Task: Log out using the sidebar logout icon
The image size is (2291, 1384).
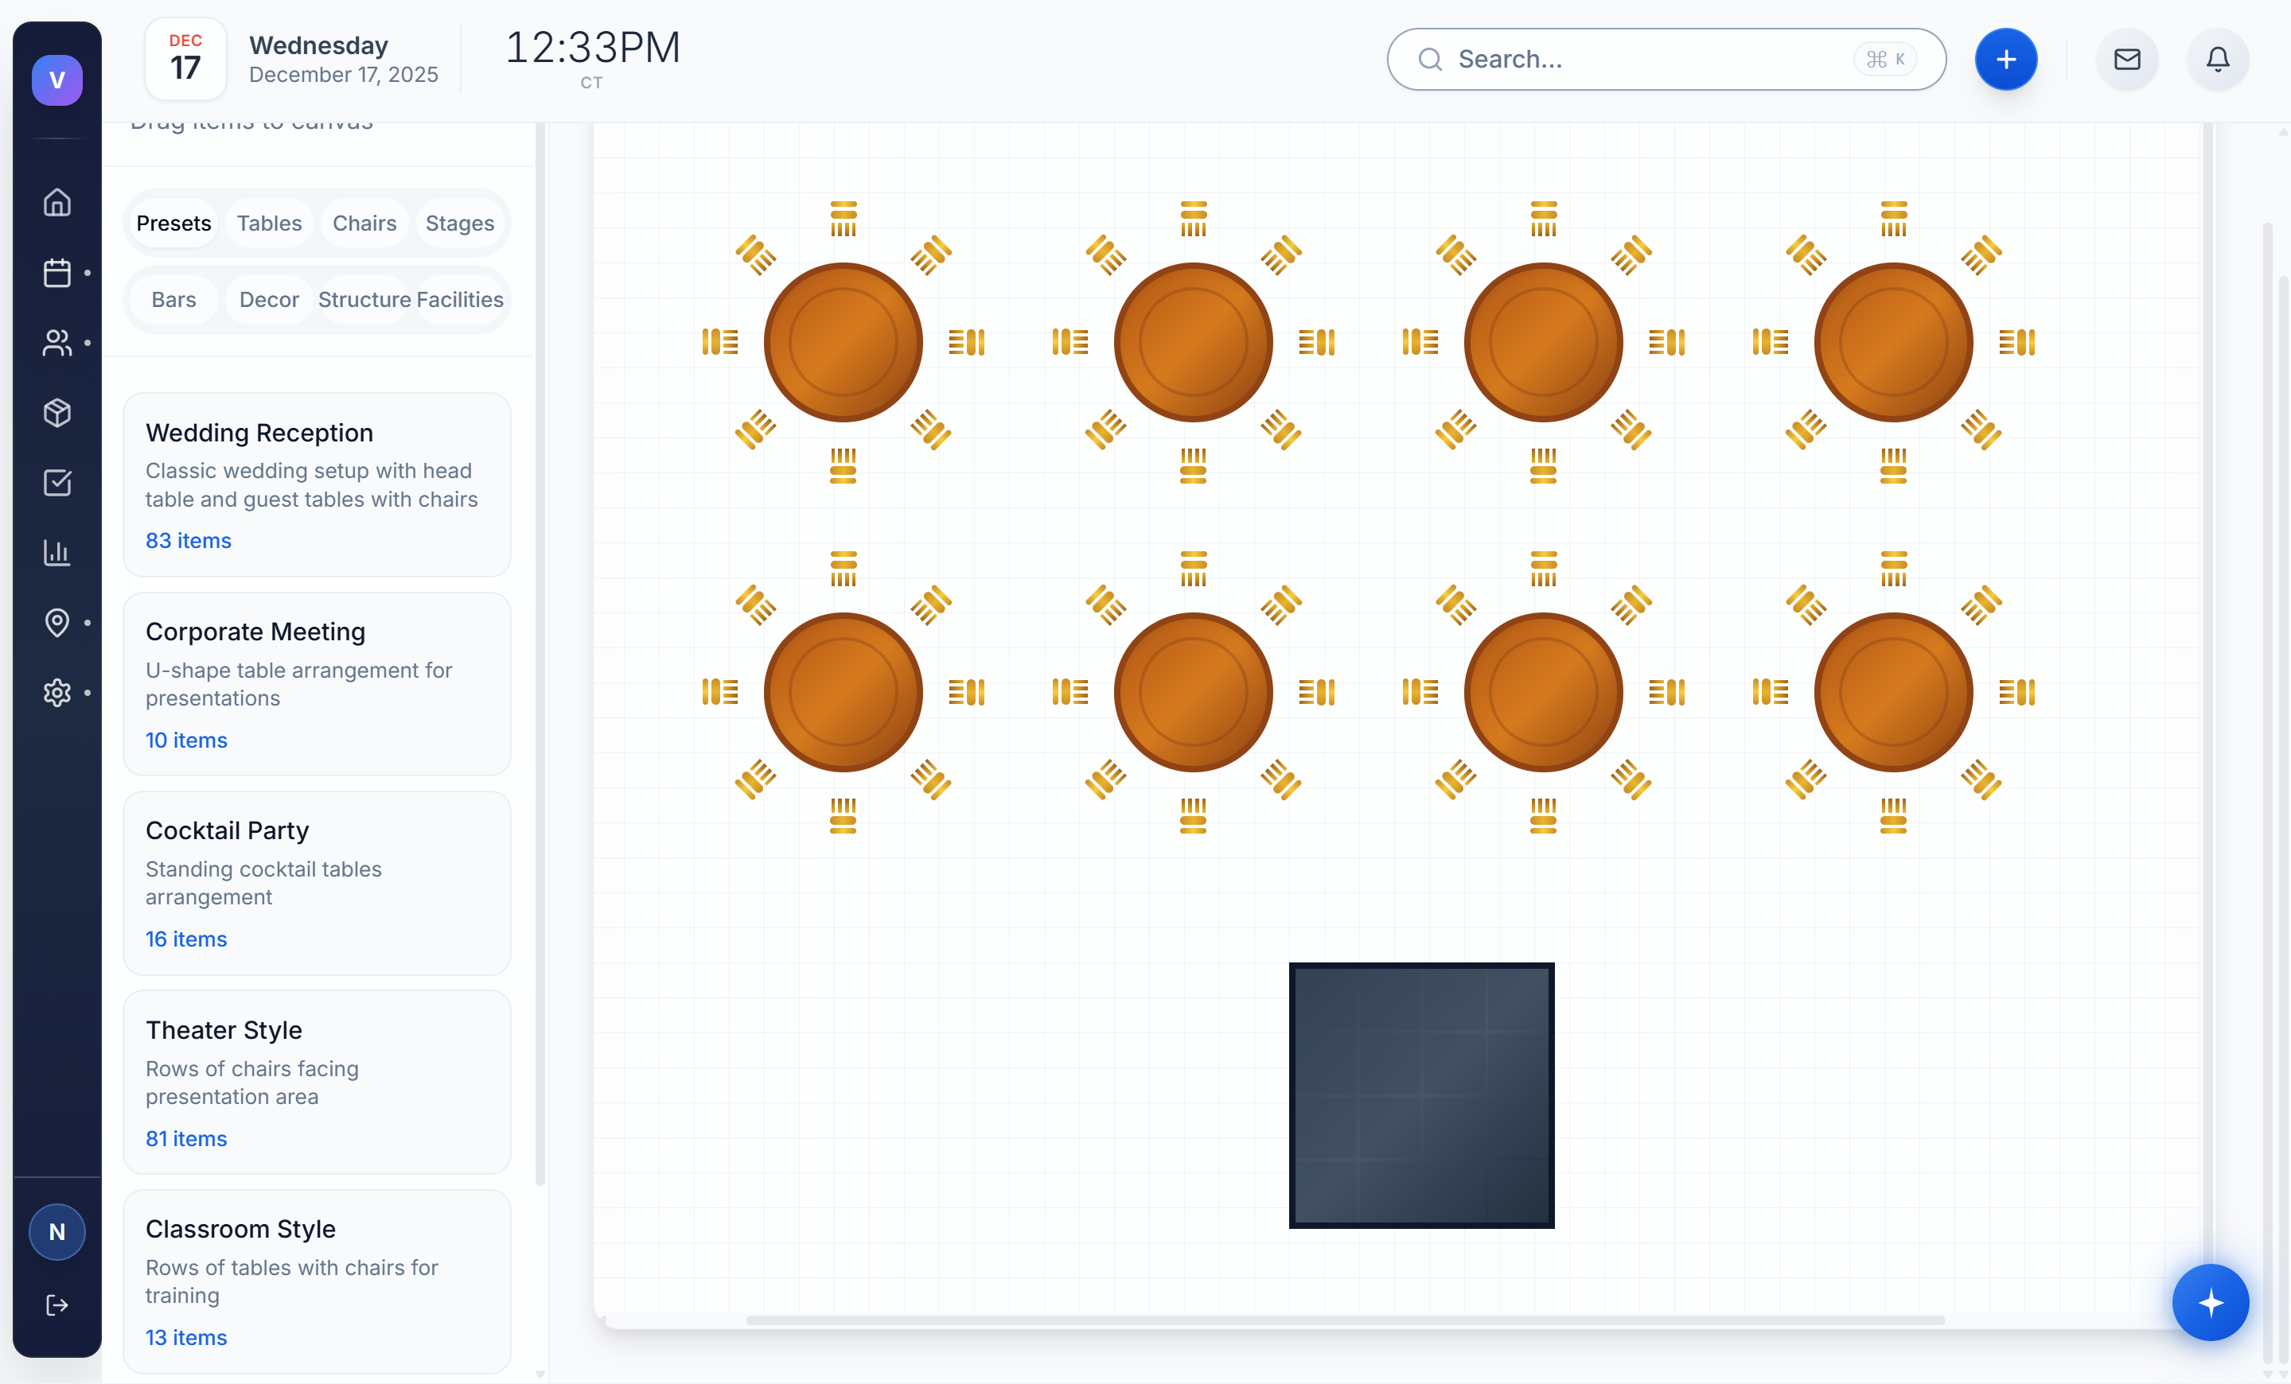Action: 56,1304
